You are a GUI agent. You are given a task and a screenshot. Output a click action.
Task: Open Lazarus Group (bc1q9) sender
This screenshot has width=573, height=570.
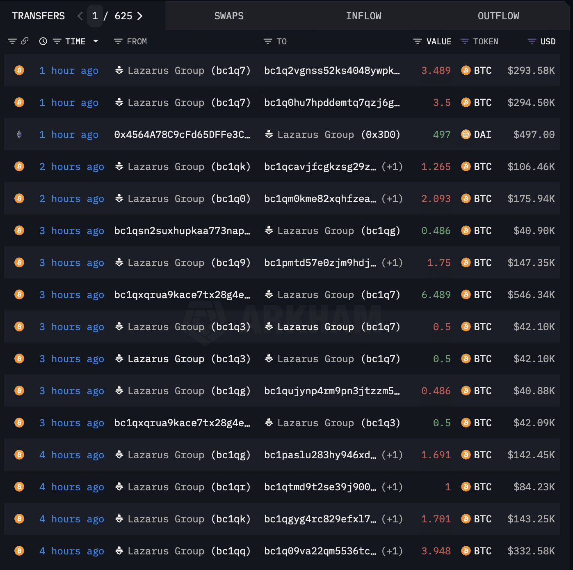[x=189, y=263]
